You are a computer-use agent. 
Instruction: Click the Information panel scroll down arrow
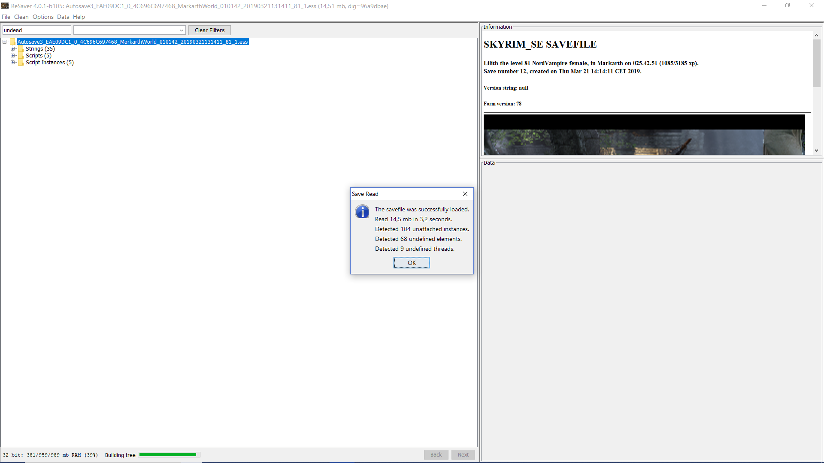click(x=816, y=150)
